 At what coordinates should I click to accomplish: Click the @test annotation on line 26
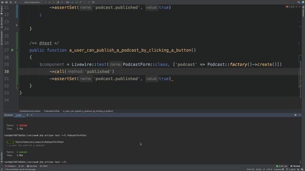[45, 43]
